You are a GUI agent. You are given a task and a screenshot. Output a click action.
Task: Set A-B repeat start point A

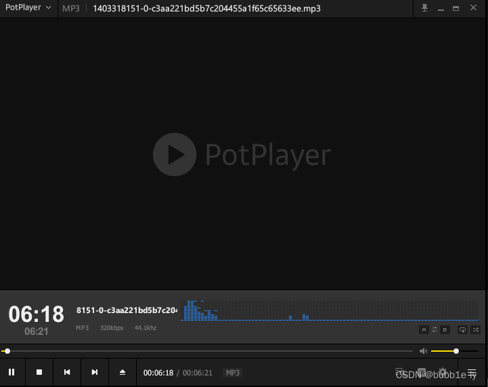click(x=424, y=329)
